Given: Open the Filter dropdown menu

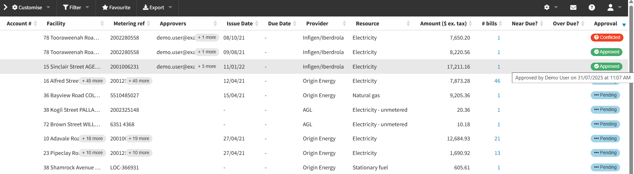Looking at the screenshot, I should click(76, 8).
